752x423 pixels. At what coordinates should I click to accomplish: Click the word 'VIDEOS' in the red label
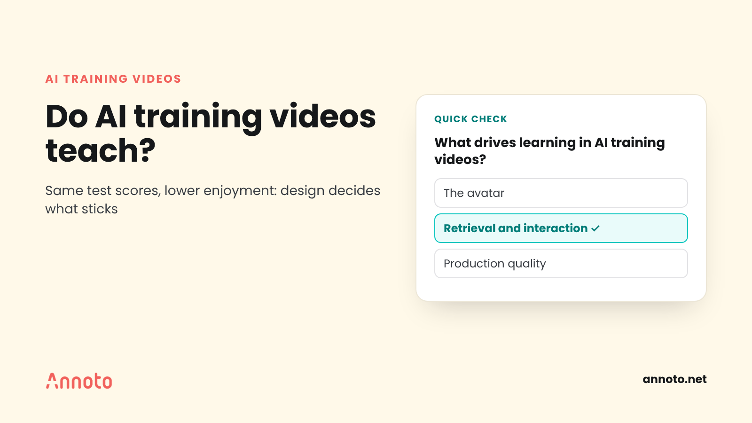pyautogui.click(x=157, y=79)
